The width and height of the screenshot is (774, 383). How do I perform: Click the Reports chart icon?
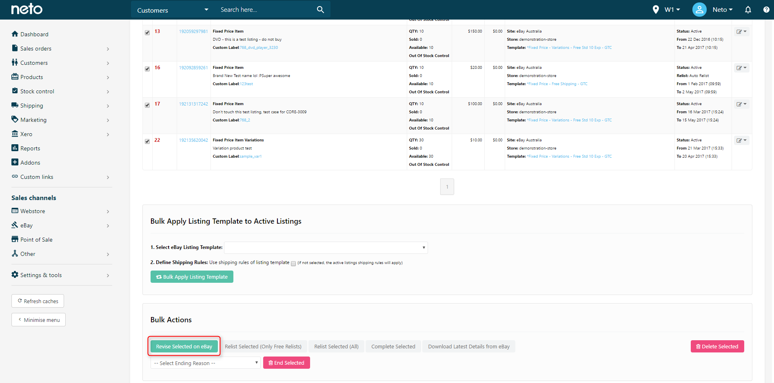click(x=15, y=148)
